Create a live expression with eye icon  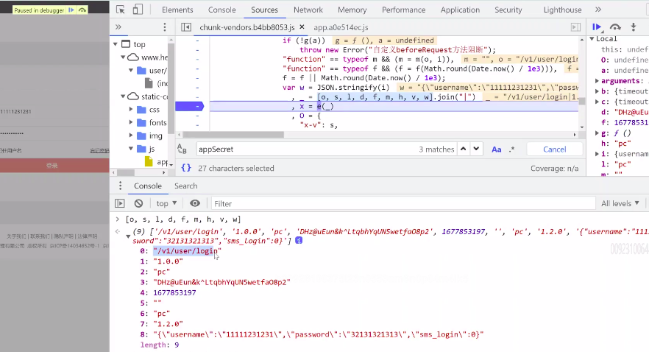(x=195, y=203)
